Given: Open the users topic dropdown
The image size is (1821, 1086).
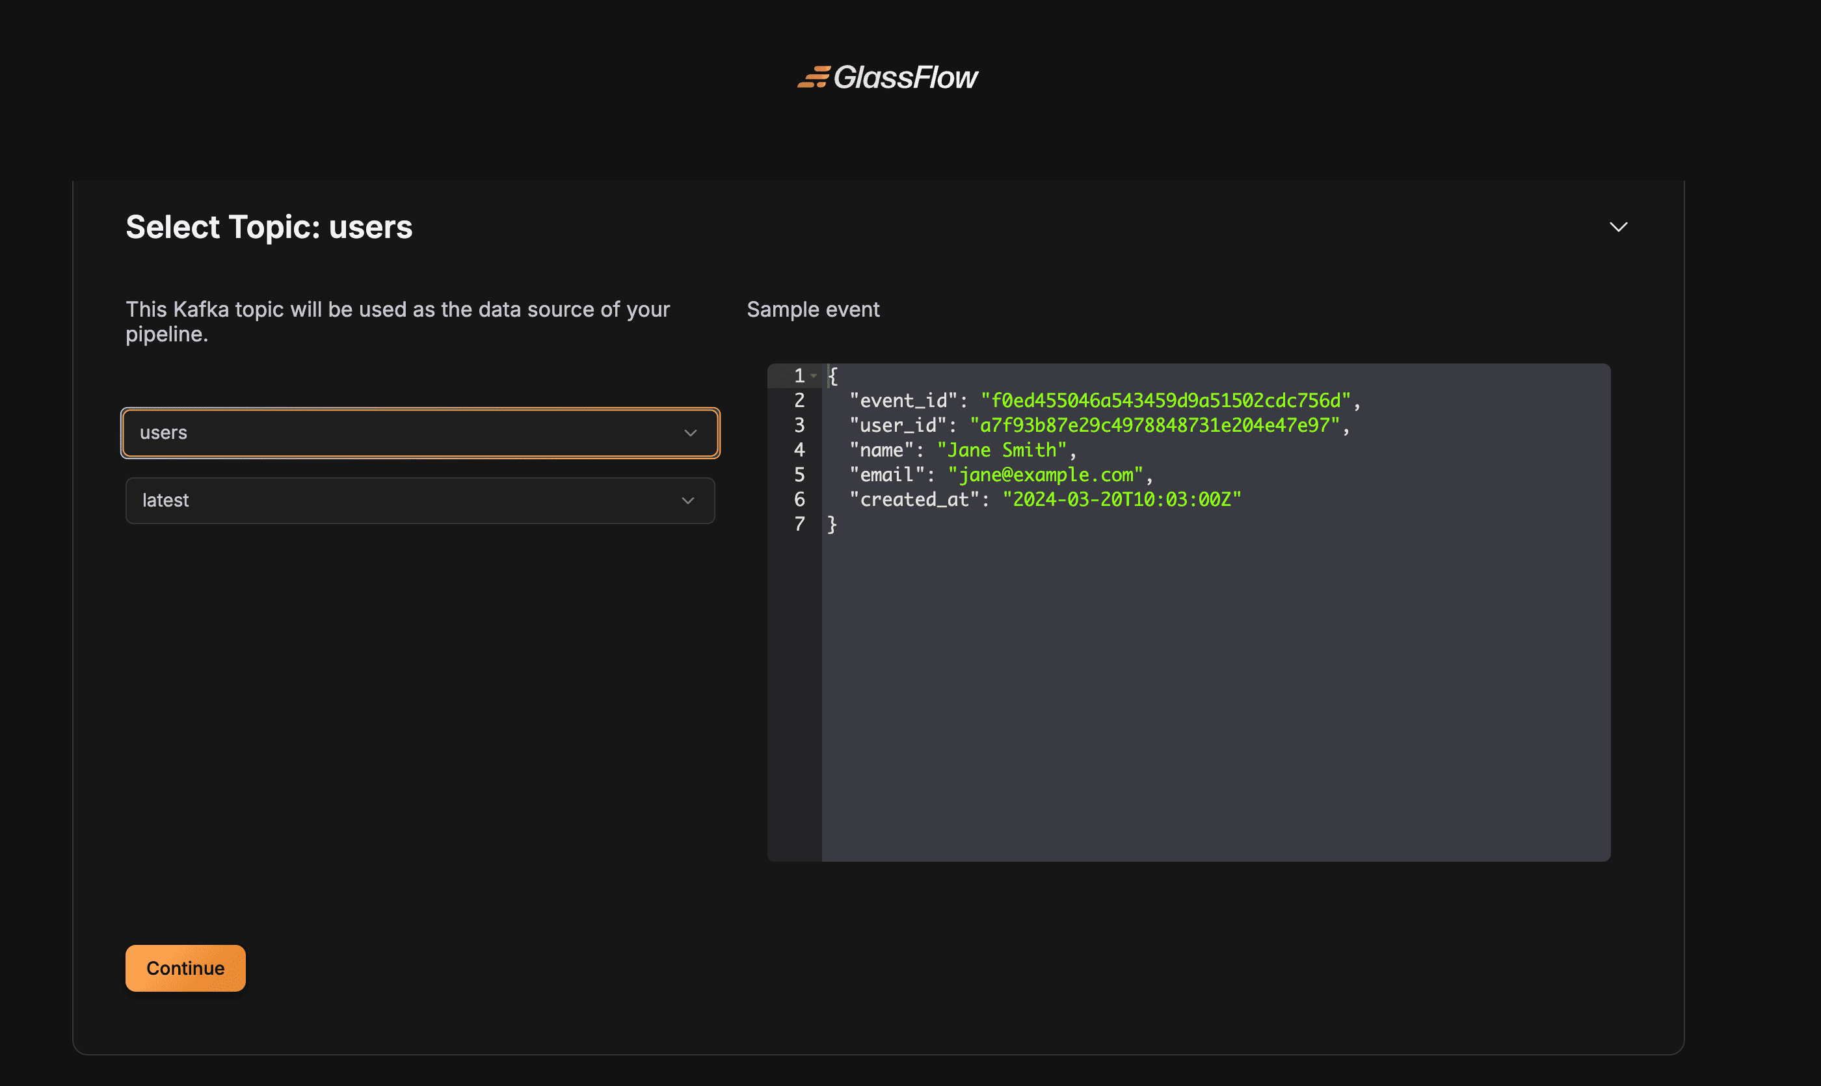Looking at the screenshot, I should (x=410, y=432).
